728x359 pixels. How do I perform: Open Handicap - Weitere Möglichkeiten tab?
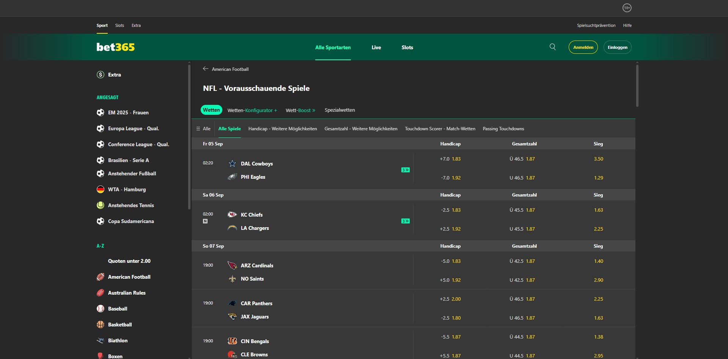coord(283,129)
